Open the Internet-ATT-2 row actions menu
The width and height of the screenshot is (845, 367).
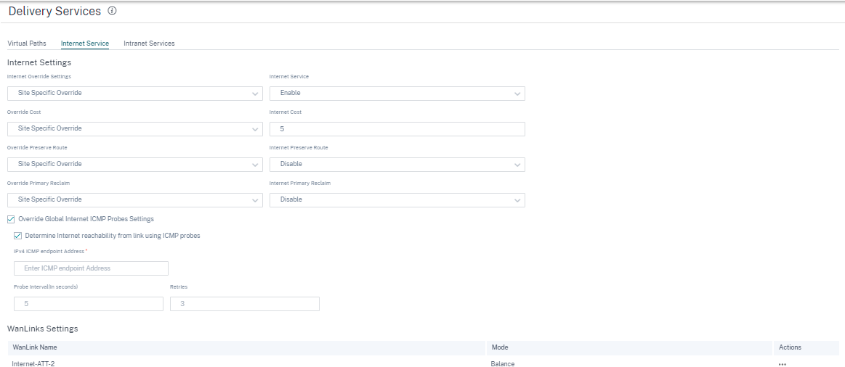(x=783, y=364)
